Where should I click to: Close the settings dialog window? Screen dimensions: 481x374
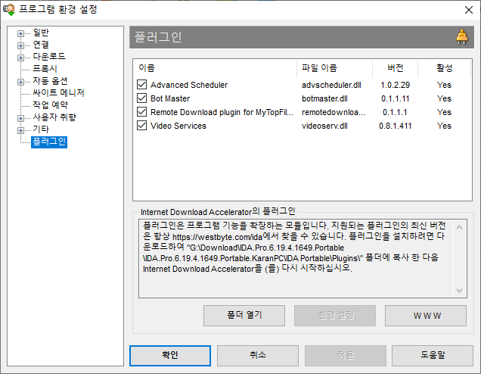point(468,10)
